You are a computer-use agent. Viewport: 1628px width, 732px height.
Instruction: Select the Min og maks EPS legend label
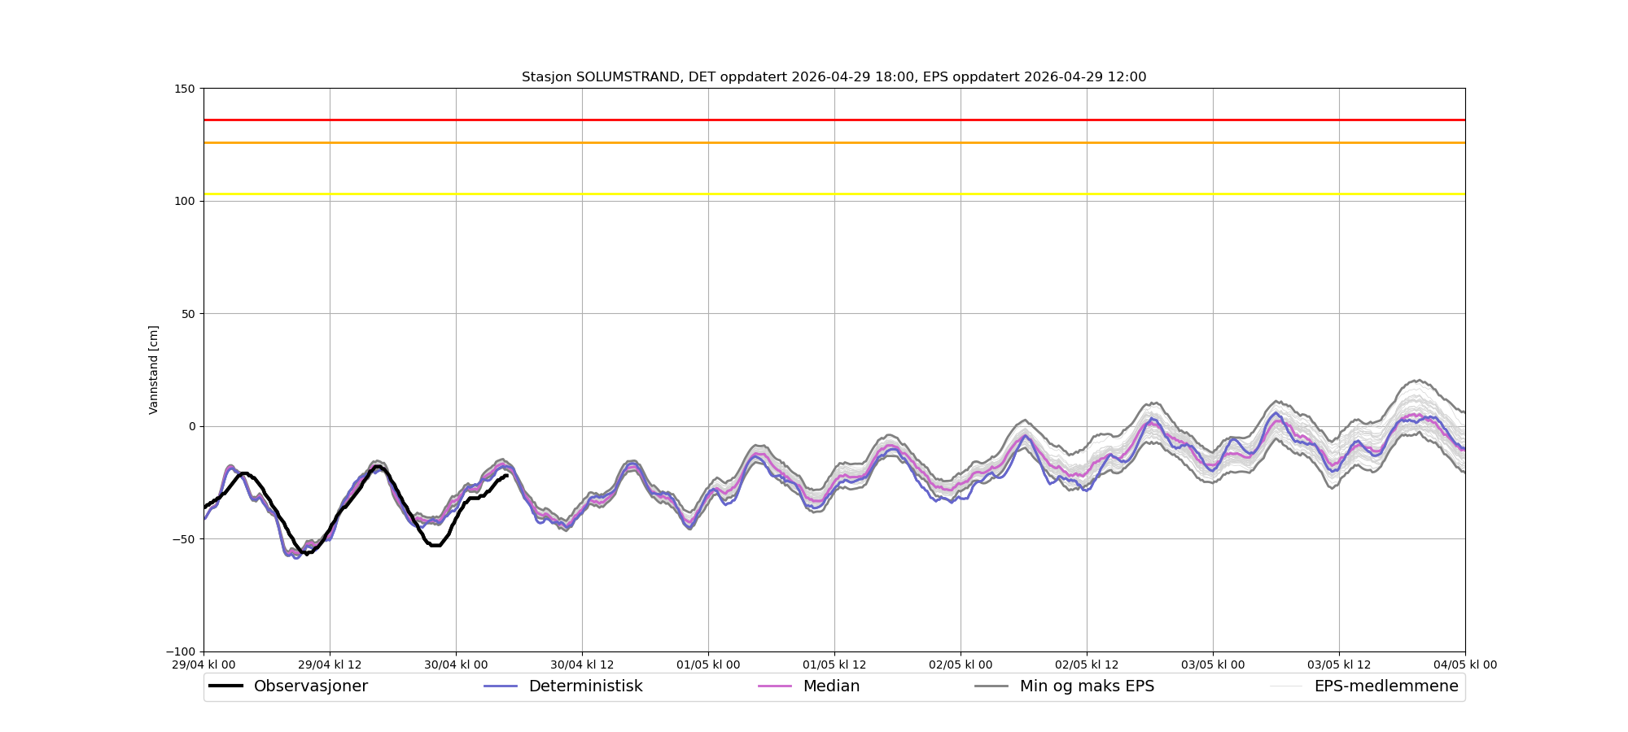[x=1087, y=686]
